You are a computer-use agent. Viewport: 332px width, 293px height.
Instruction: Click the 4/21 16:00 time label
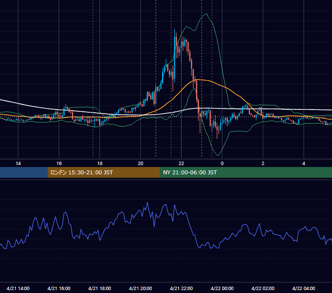[59, 288]
